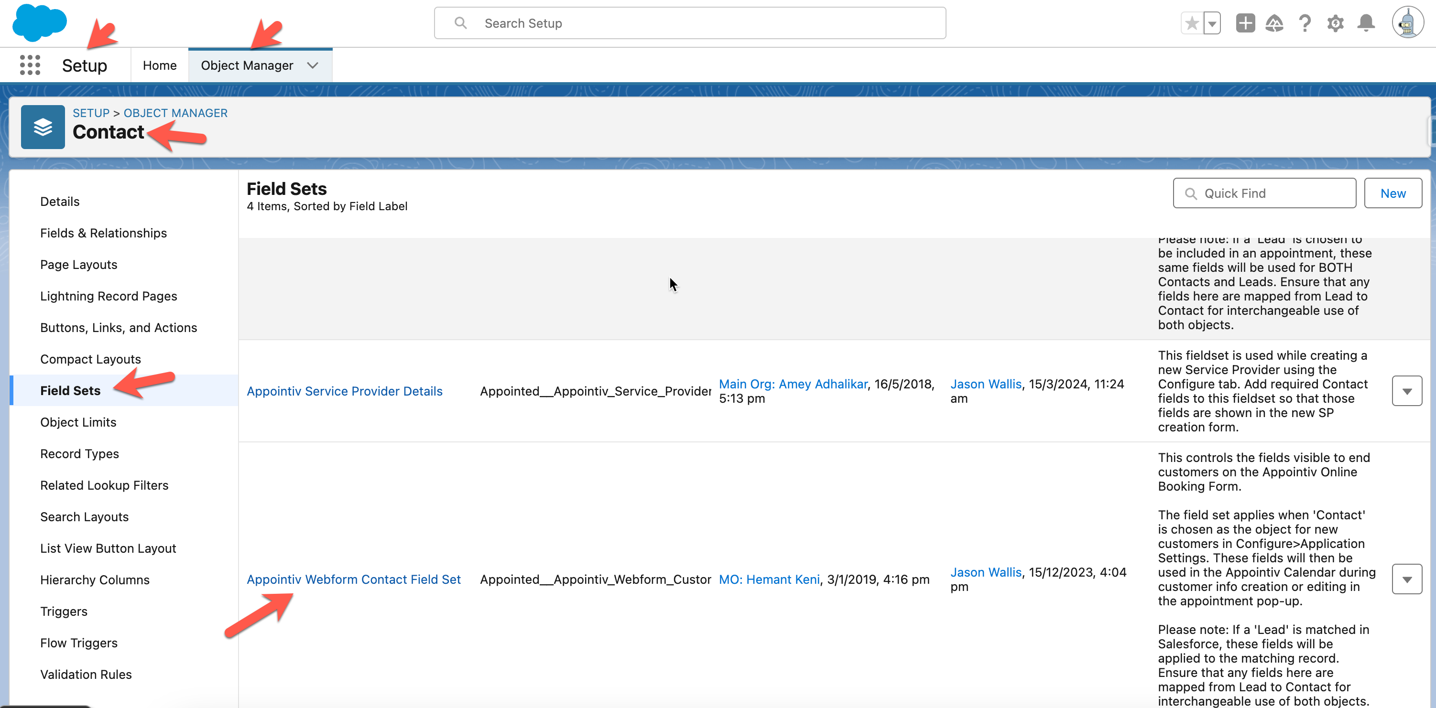Screen dimensions: 1436x708
Task: Open the user profile avatar
Action: [x=1408, y=23]
